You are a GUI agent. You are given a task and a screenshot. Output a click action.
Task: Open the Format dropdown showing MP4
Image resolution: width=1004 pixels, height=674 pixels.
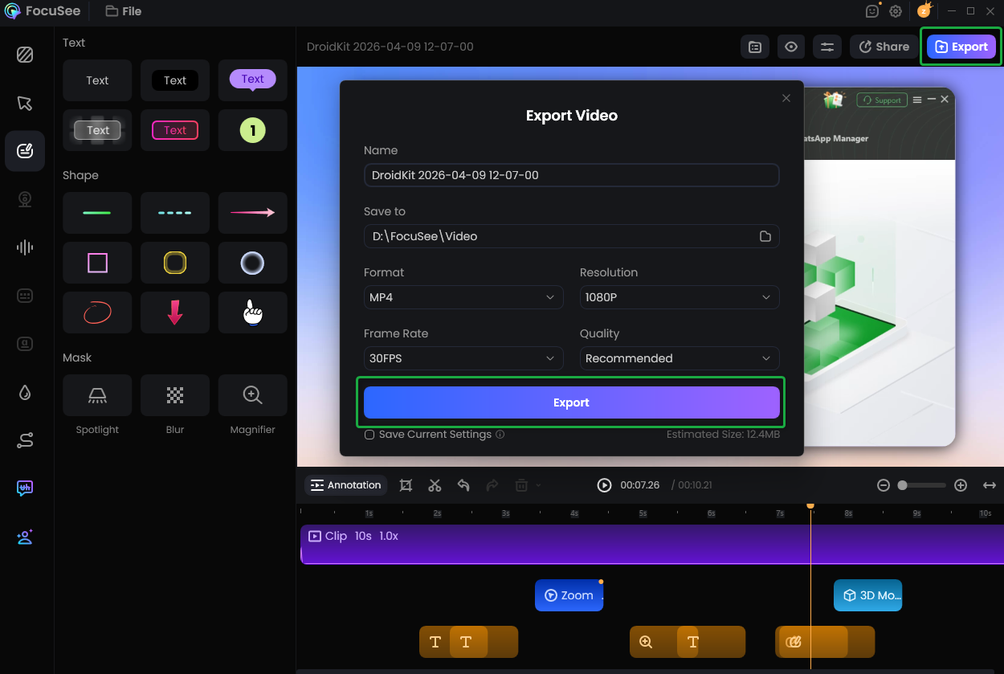(463, 297)
